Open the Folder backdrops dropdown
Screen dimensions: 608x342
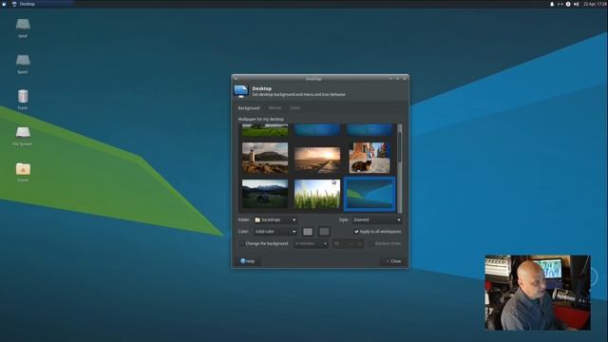275,219
